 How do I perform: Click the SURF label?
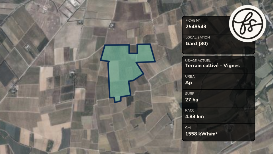(x=190, y=94)
